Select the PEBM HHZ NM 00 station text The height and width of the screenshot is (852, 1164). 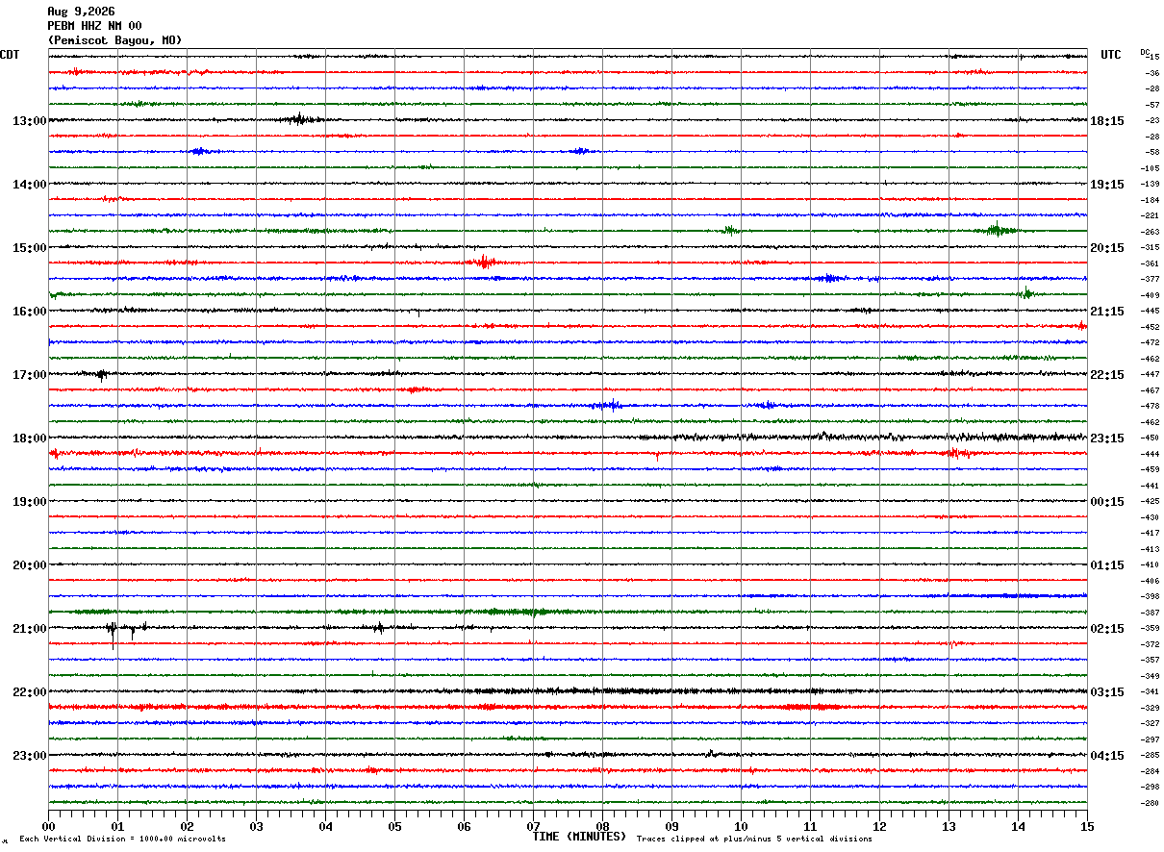coord(94,26)
